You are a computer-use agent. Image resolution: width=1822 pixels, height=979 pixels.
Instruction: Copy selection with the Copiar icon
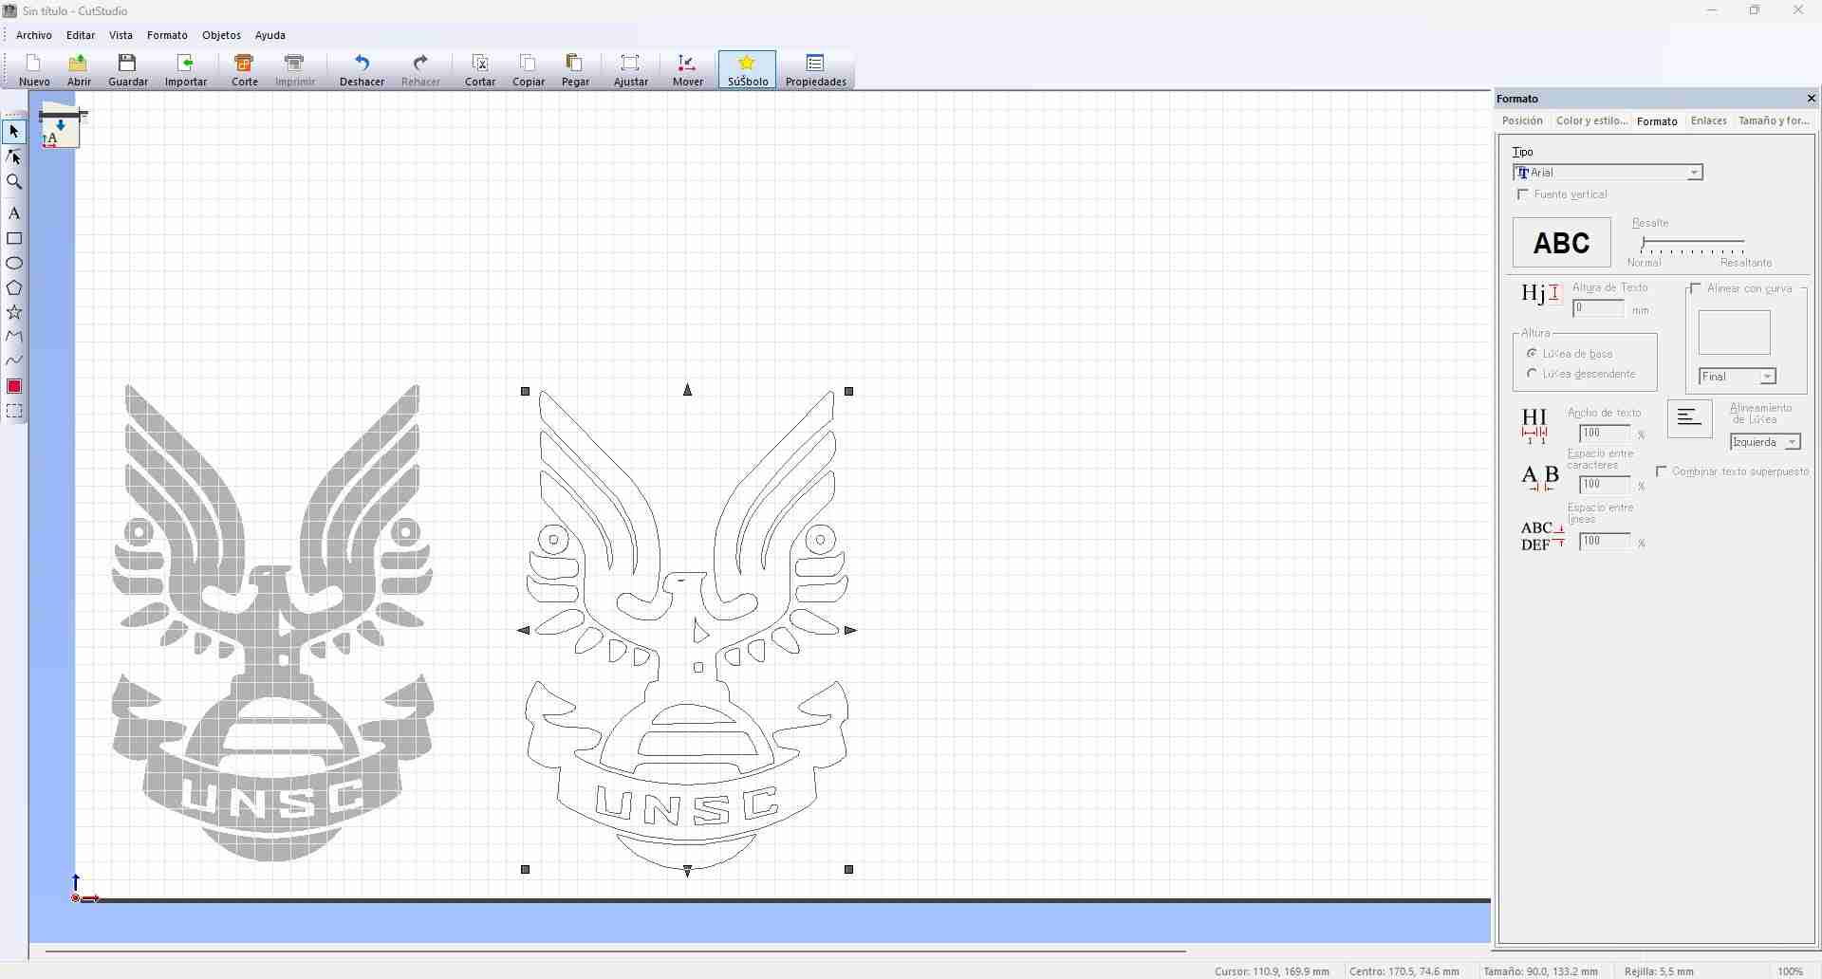click(529, 70)
